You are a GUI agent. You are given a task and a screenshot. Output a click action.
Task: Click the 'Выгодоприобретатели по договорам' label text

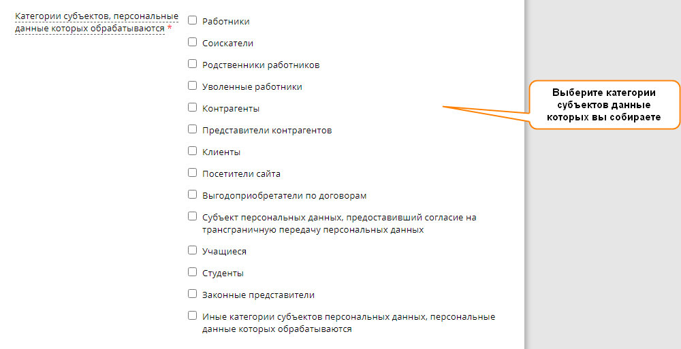coord(284,196)
